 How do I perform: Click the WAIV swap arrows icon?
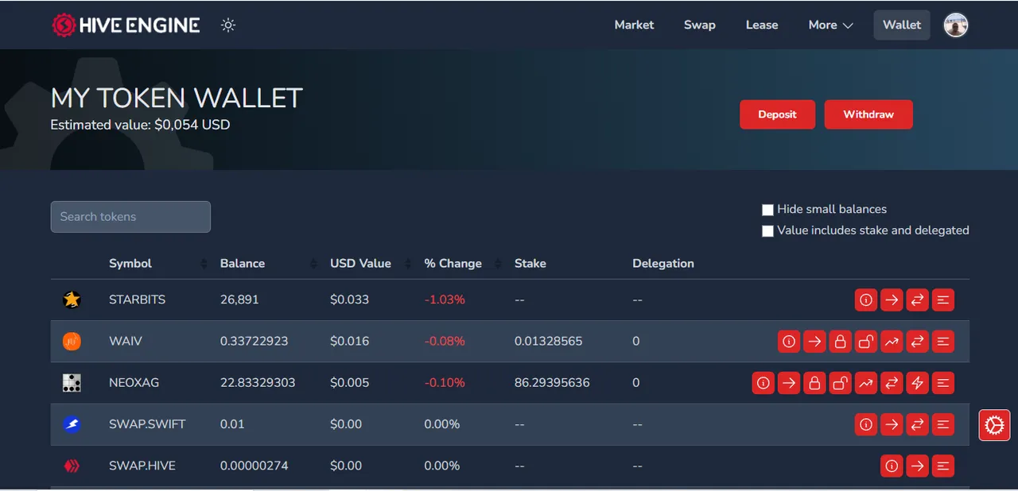[x=917, y=342]
